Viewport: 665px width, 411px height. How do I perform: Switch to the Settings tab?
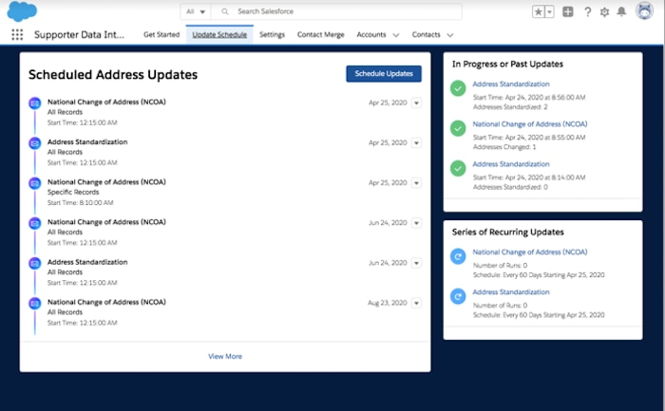coord(272,35)
